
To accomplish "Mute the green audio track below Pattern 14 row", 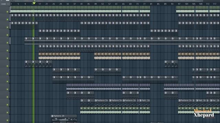I will 8,112.
